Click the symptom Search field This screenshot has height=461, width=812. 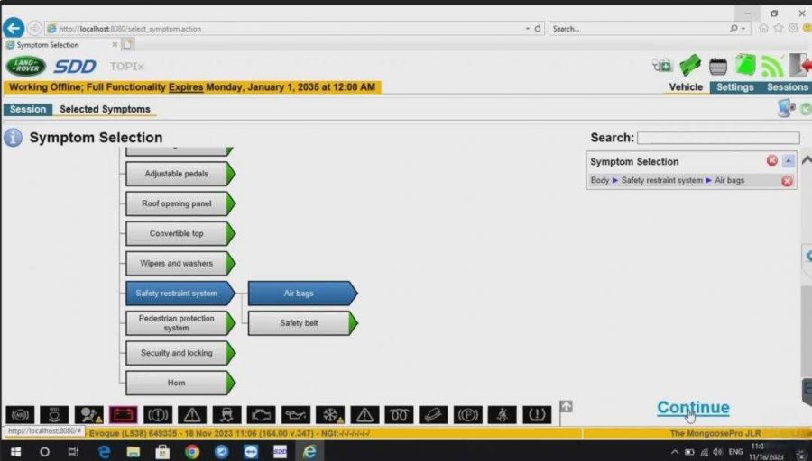coord(717,139)
